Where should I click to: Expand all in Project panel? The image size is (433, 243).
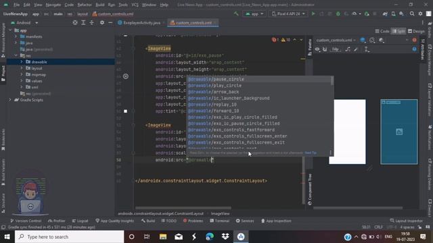click(83, 22)
